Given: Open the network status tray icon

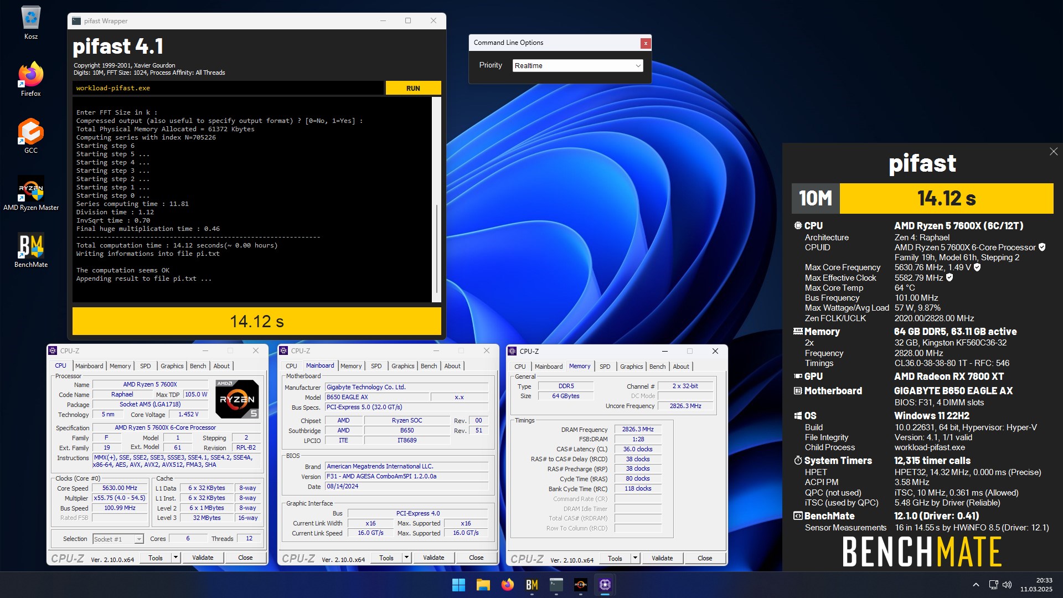Looking at the screenshot, I should 993,585.
